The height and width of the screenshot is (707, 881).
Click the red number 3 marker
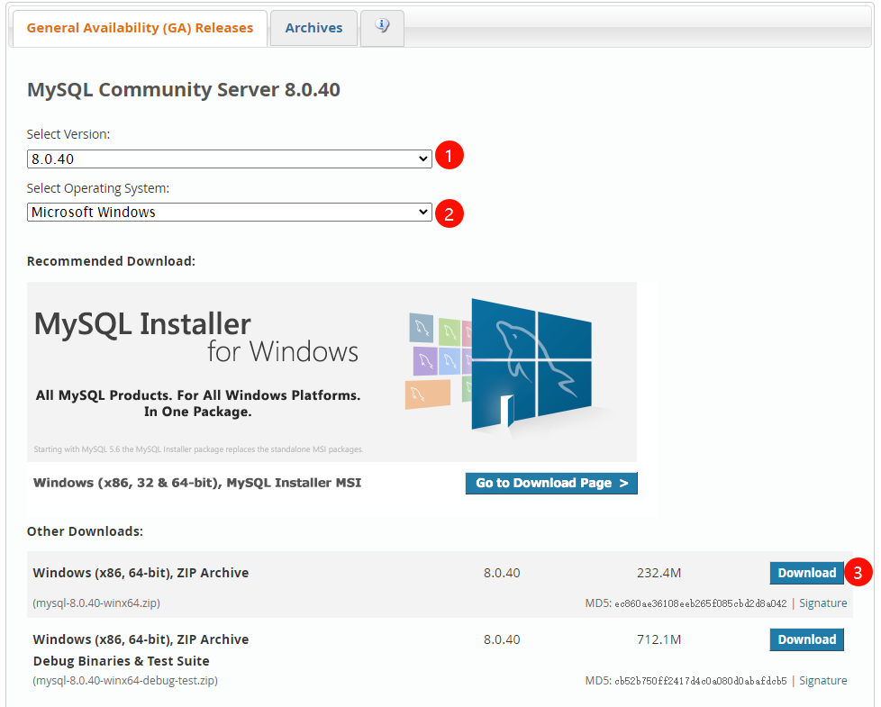pyautogui.click(x=860, y=573)
